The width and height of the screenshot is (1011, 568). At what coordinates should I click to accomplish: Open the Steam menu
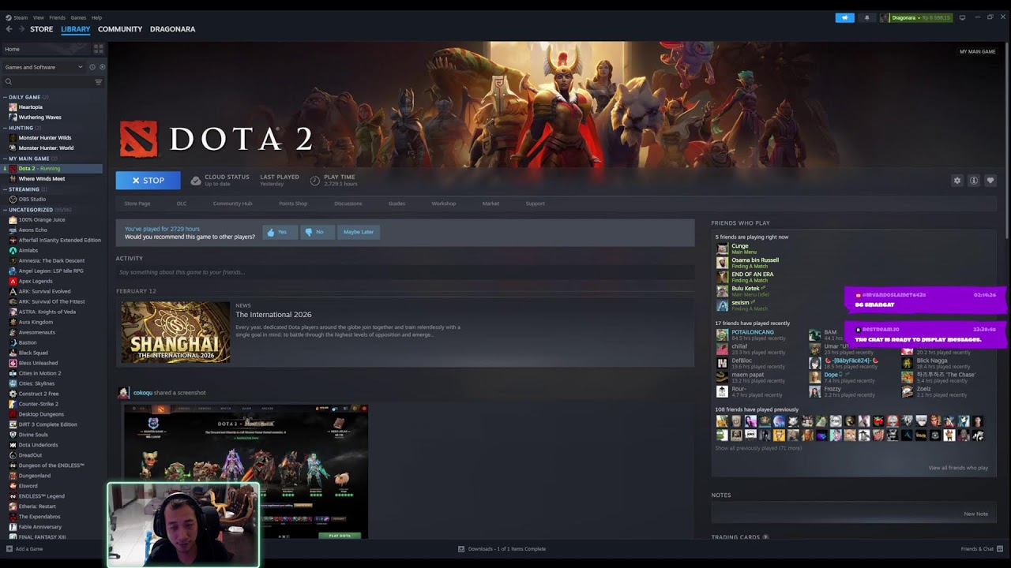(20, 17)
